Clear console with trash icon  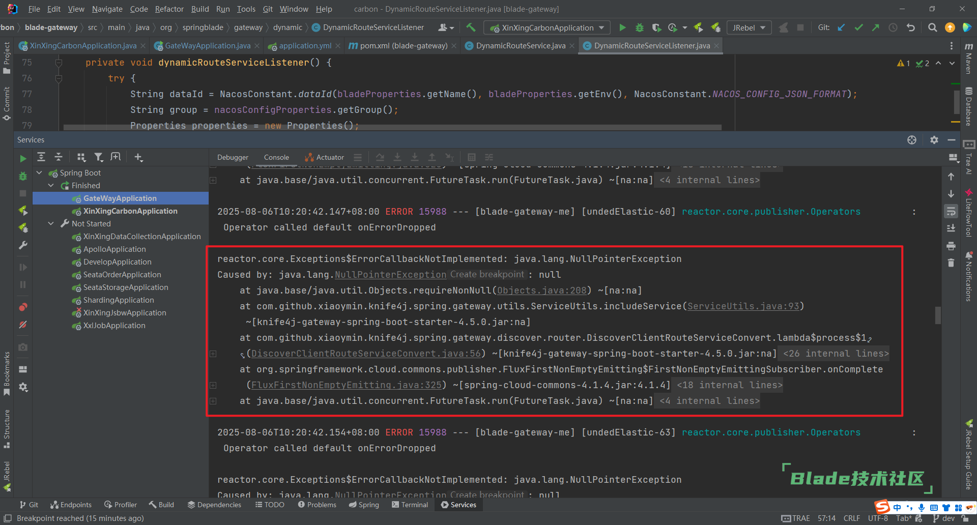point(951,263)
